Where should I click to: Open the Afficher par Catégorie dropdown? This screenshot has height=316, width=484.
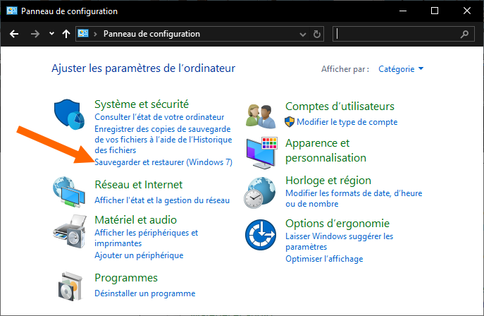401,69
